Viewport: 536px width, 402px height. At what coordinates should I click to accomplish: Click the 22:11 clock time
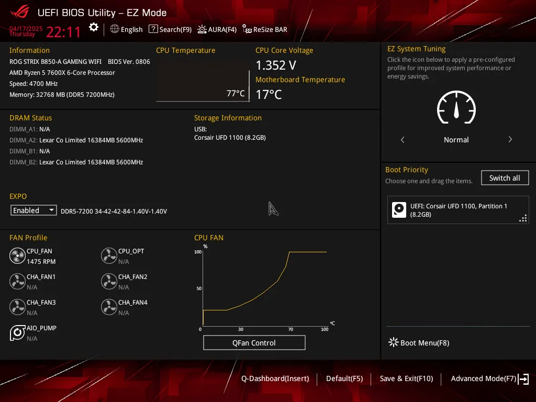point(63,32)
